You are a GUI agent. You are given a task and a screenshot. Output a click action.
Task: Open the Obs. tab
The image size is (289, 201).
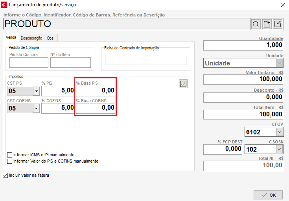point(51,38)
